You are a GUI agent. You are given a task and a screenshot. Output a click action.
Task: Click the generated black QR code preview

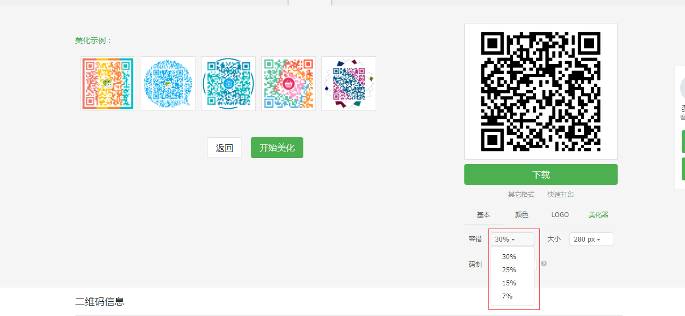tap(540, 91)
